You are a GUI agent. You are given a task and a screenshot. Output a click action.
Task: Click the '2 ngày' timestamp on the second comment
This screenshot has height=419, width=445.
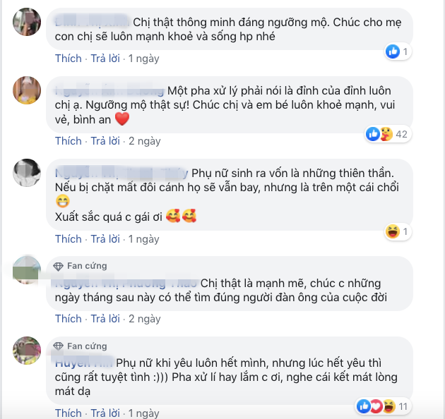[x=145, y=141]
